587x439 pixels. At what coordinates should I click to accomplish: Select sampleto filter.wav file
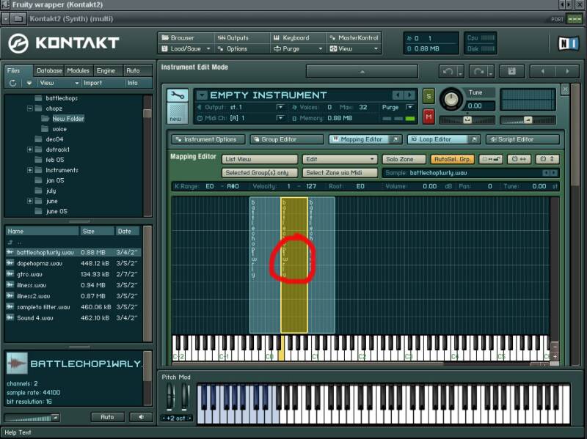[x=73, y=307]
